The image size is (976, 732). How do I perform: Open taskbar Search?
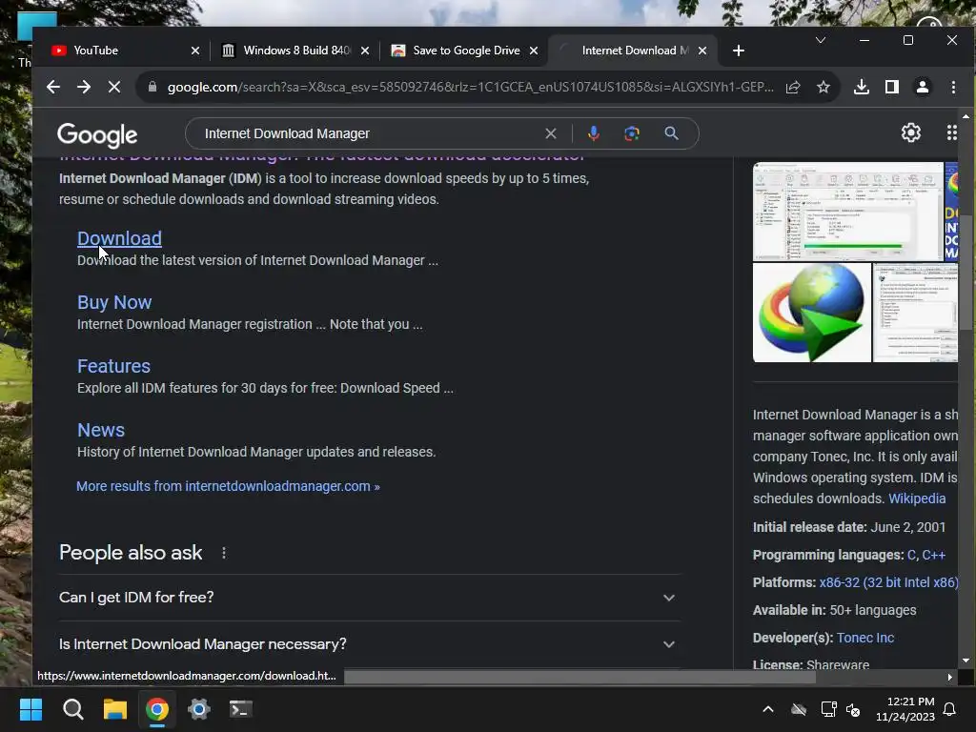73,709
